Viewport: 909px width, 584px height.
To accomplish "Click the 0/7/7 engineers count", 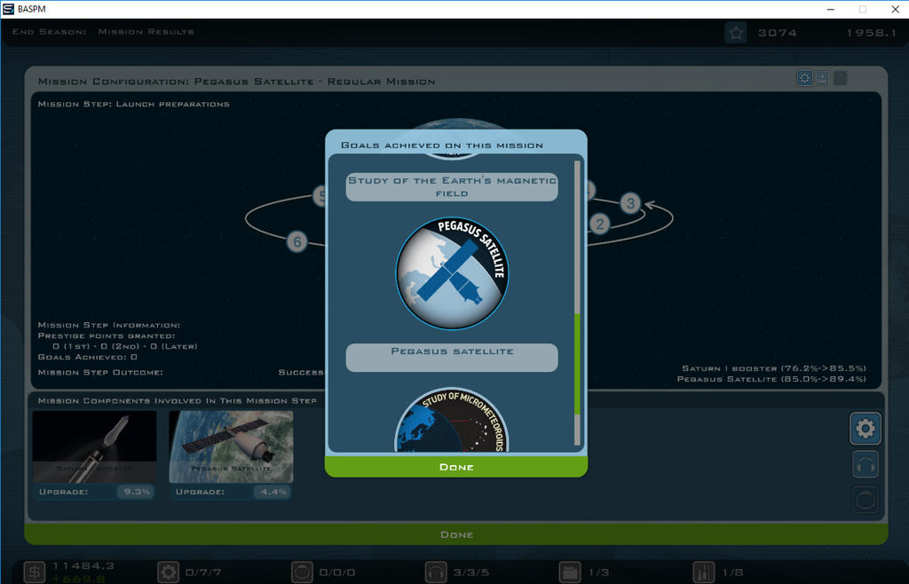I will click(x=203, y=572).
